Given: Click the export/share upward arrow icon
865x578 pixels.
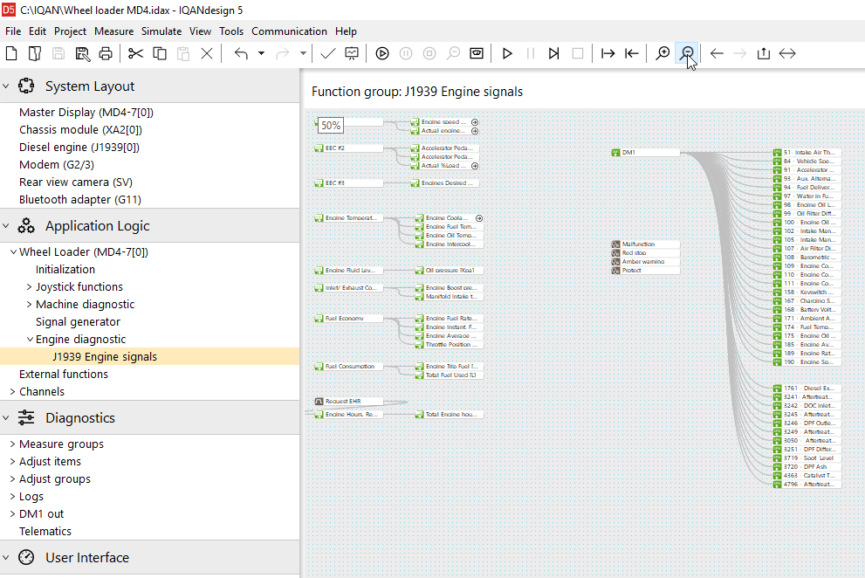Looking at the screenshot, I should [x=764, y=53].
